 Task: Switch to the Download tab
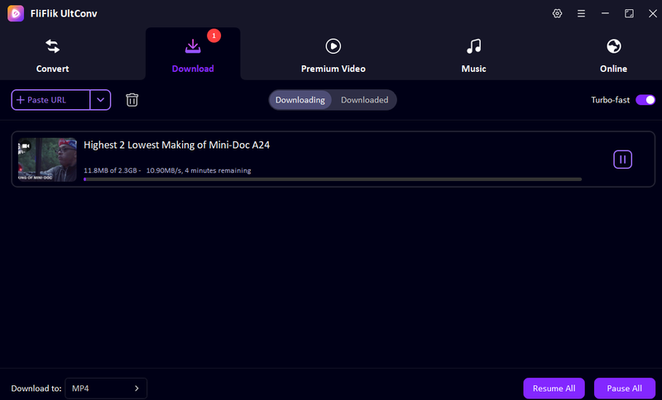[193, 55]
